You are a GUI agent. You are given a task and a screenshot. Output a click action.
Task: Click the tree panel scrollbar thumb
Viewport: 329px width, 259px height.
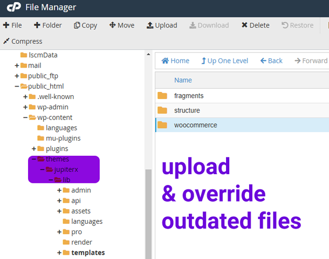(x=148, y=214)
